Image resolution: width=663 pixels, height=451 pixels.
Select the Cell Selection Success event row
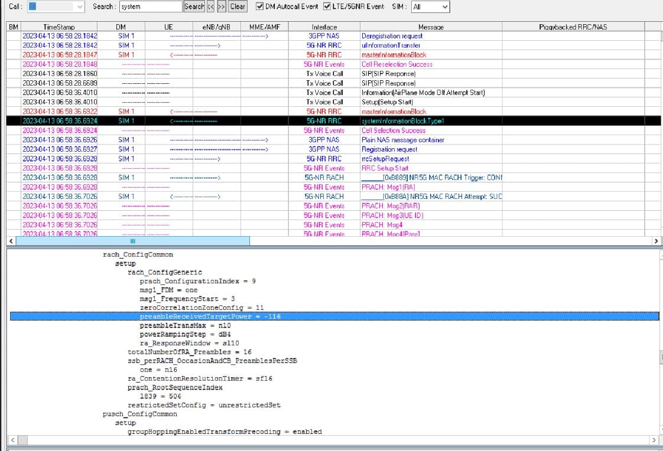pos(333,130)
